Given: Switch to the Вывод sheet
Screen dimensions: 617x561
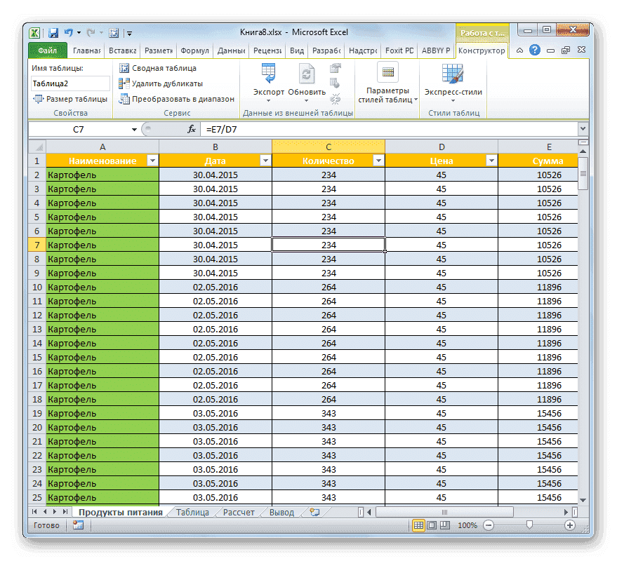Looking at the screenshot, I should point(281,512).
